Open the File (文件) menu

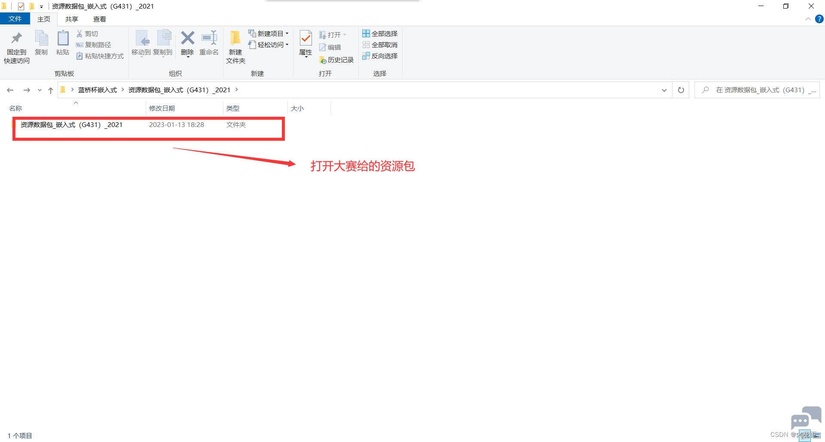15,19
